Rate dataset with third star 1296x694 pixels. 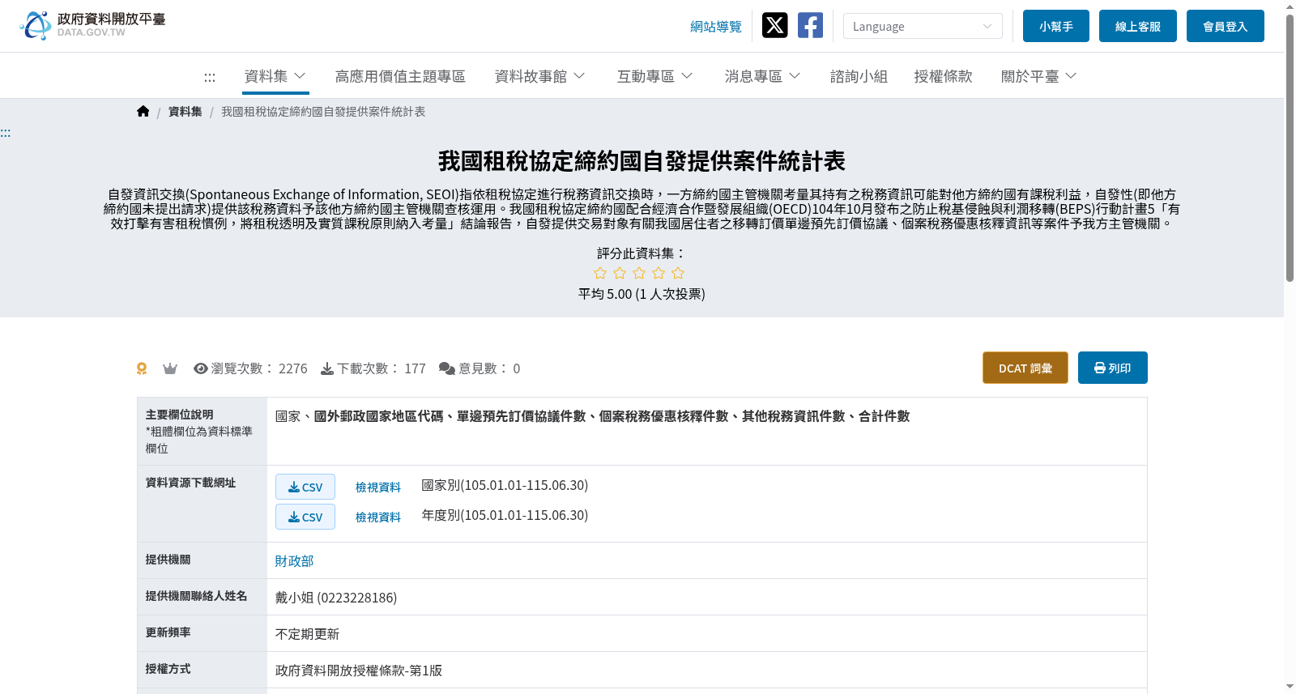click(x=639, y=273)
